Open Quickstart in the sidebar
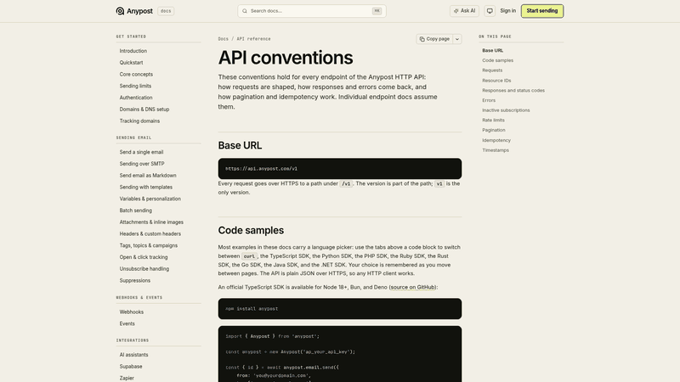This screenshot has height=382, width=680. [x=132, y=62]
